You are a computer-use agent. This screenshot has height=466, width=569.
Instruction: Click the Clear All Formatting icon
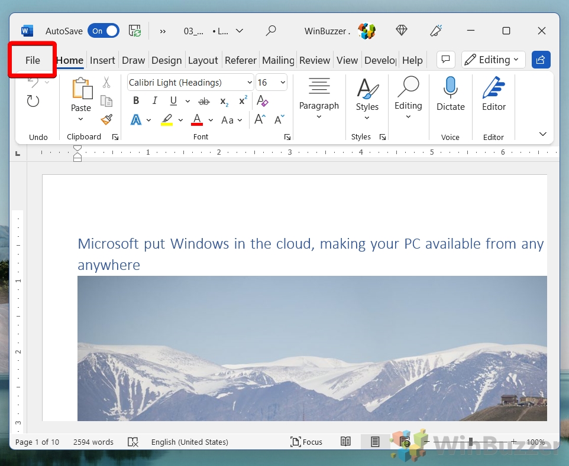point(262,100)
